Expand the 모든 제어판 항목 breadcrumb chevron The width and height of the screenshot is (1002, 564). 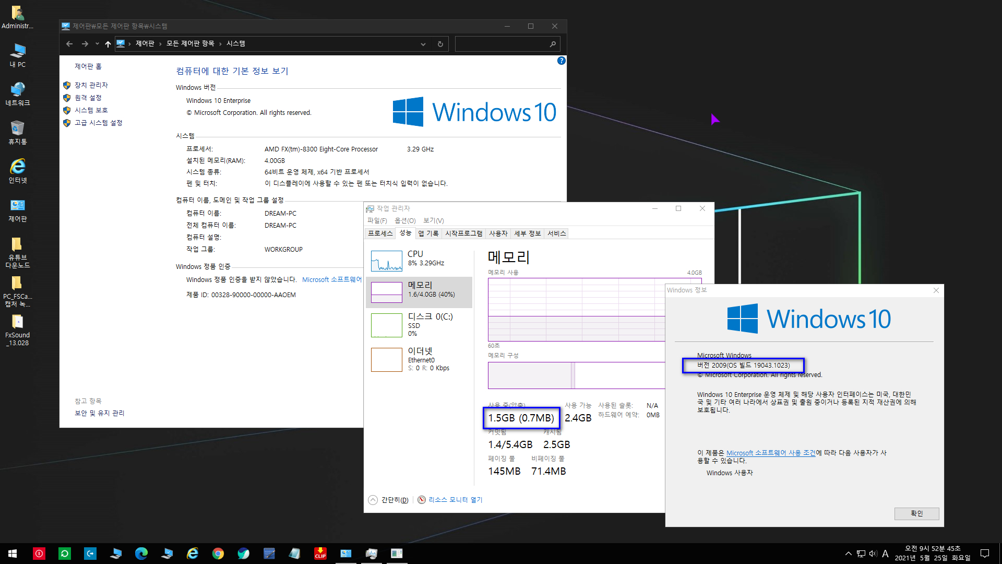point(220,44)
